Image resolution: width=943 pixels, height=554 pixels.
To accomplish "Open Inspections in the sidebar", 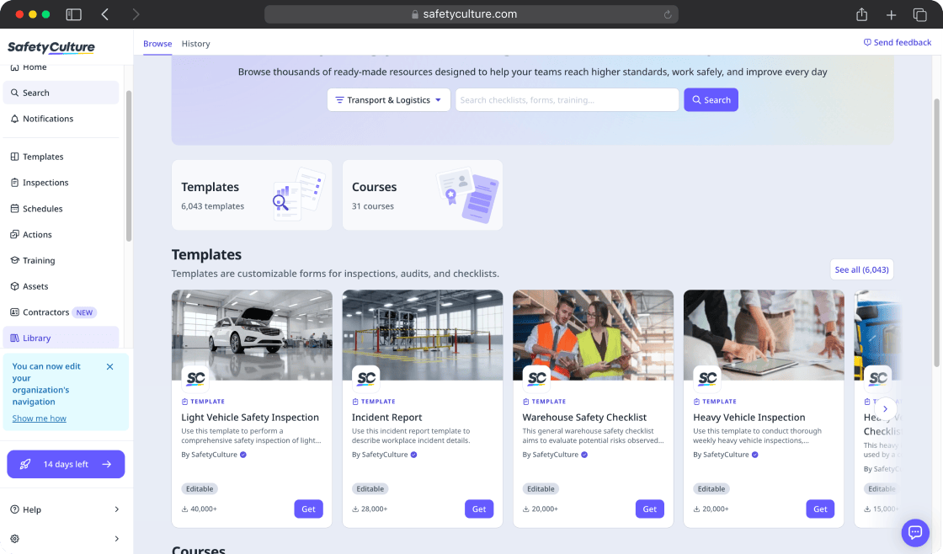I will pyautogui.click(x=61, y=182).
